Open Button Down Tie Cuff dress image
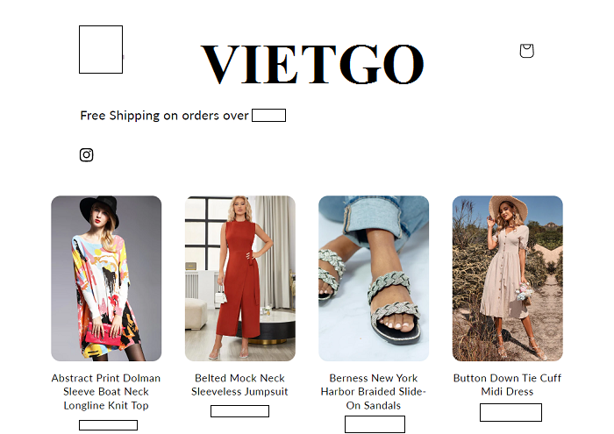 508,278
